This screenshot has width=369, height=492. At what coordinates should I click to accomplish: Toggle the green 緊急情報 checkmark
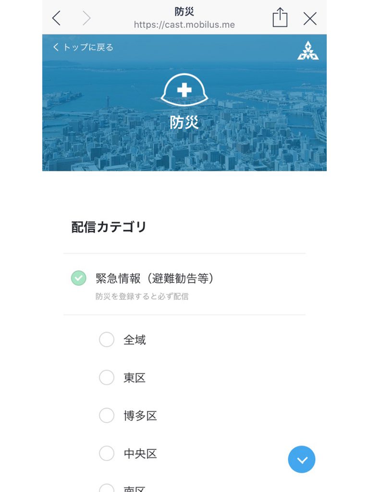78,278
